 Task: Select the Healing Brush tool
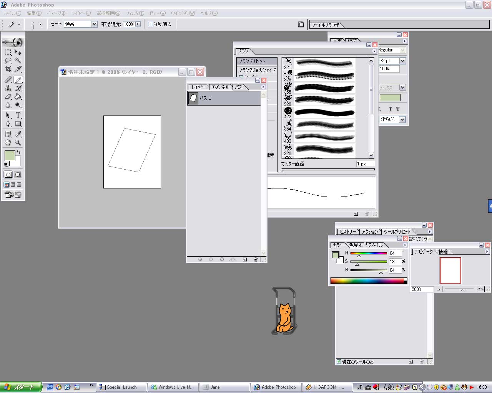(x=8, y=79)
